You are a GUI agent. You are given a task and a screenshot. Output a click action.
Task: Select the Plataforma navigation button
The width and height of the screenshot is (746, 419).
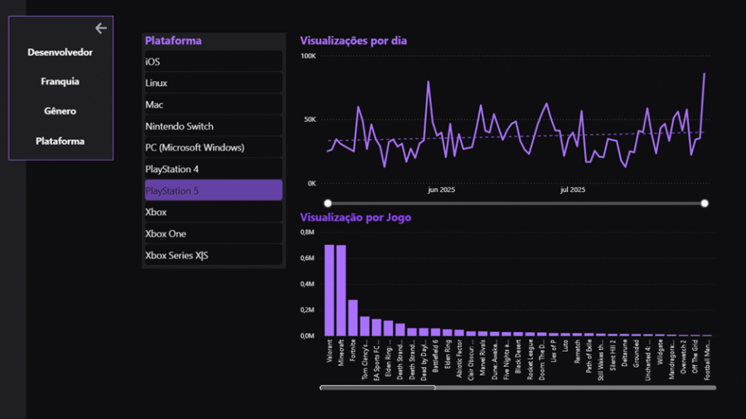click(60, 141)
